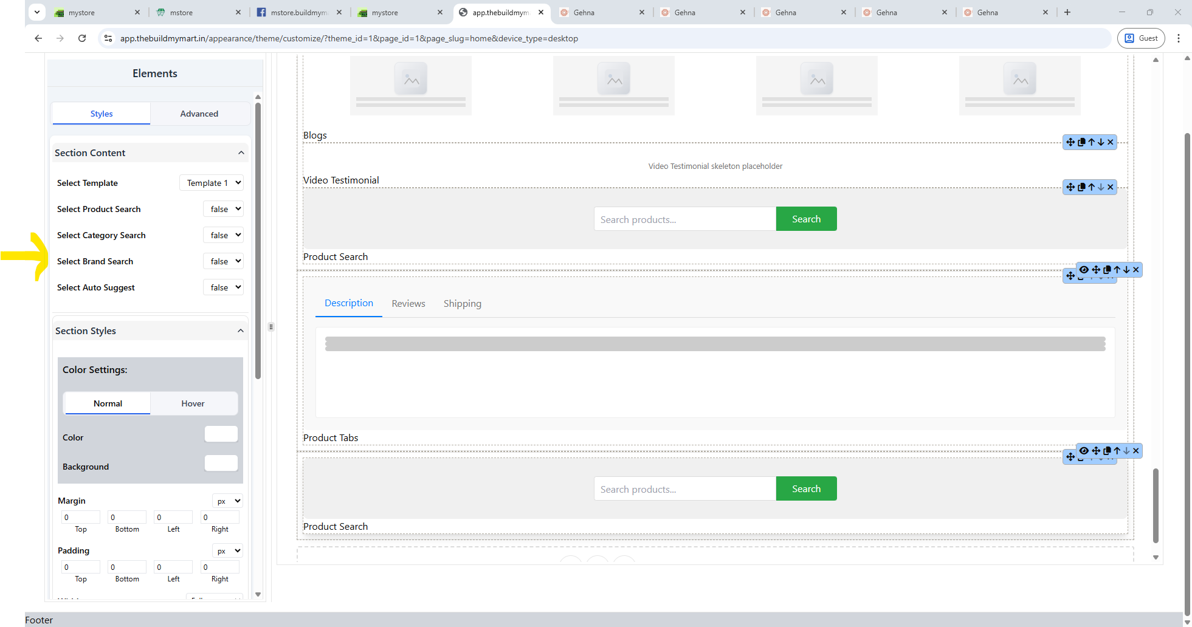The height and width of the screenshot is (627, 1192).
Task: Open the Chrome three-dot menu
Action: (x=1179, y=38)
